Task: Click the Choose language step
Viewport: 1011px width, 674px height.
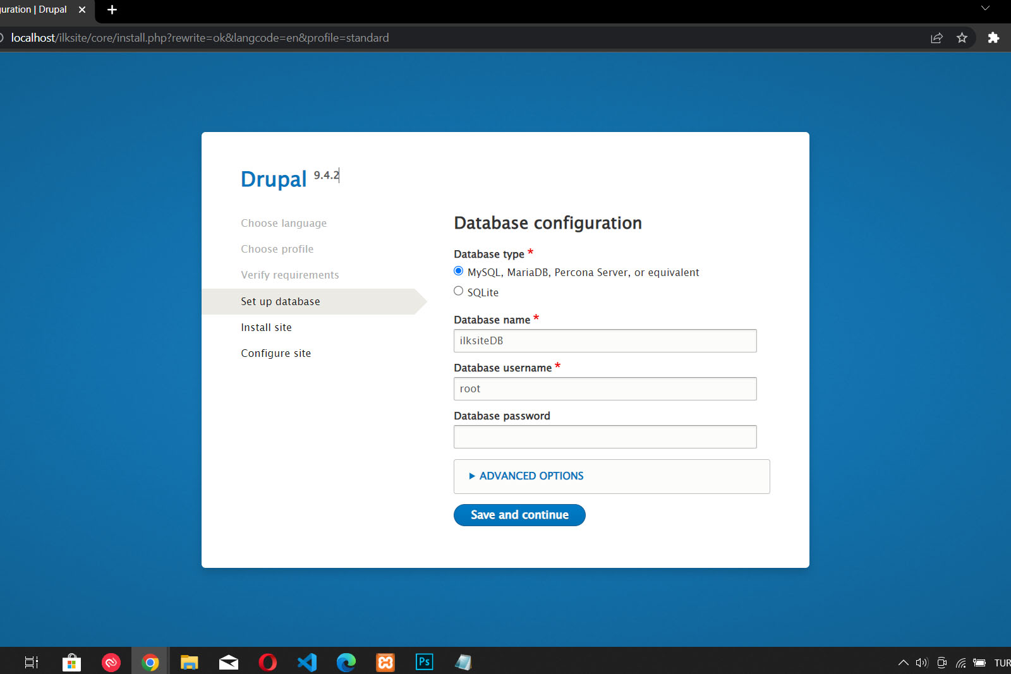Action: click(284, 223)
